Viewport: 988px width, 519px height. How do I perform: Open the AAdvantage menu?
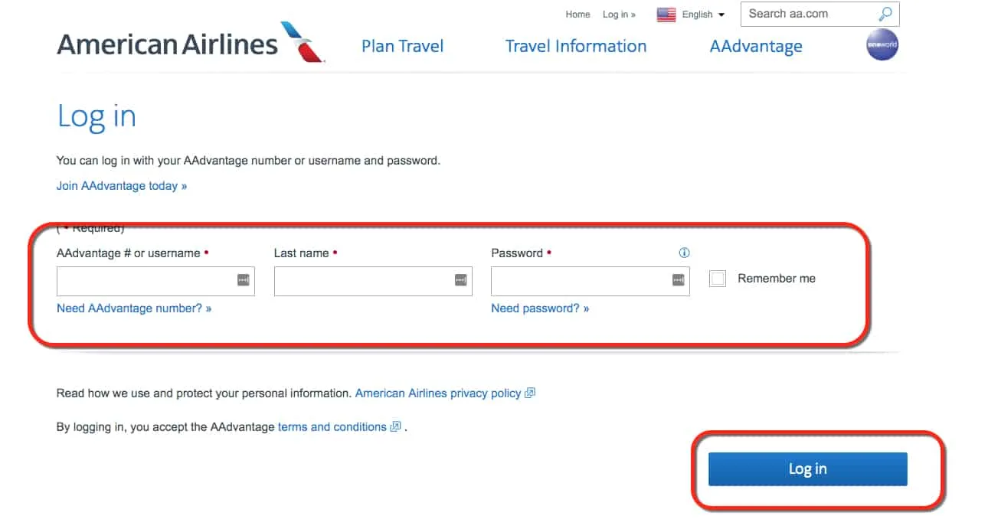tap(756, 46)
